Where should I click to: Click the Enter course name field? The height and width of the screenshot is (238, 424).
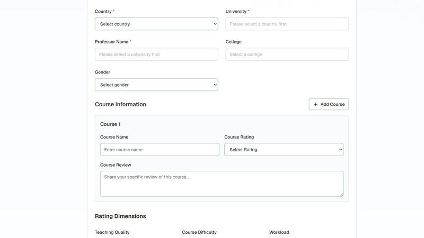160,150
